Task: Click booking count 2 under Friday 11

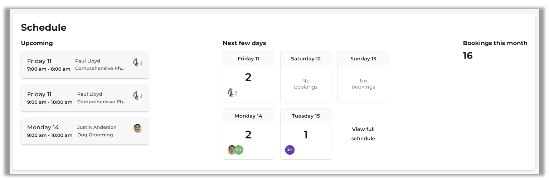Action: pos(248,77)
